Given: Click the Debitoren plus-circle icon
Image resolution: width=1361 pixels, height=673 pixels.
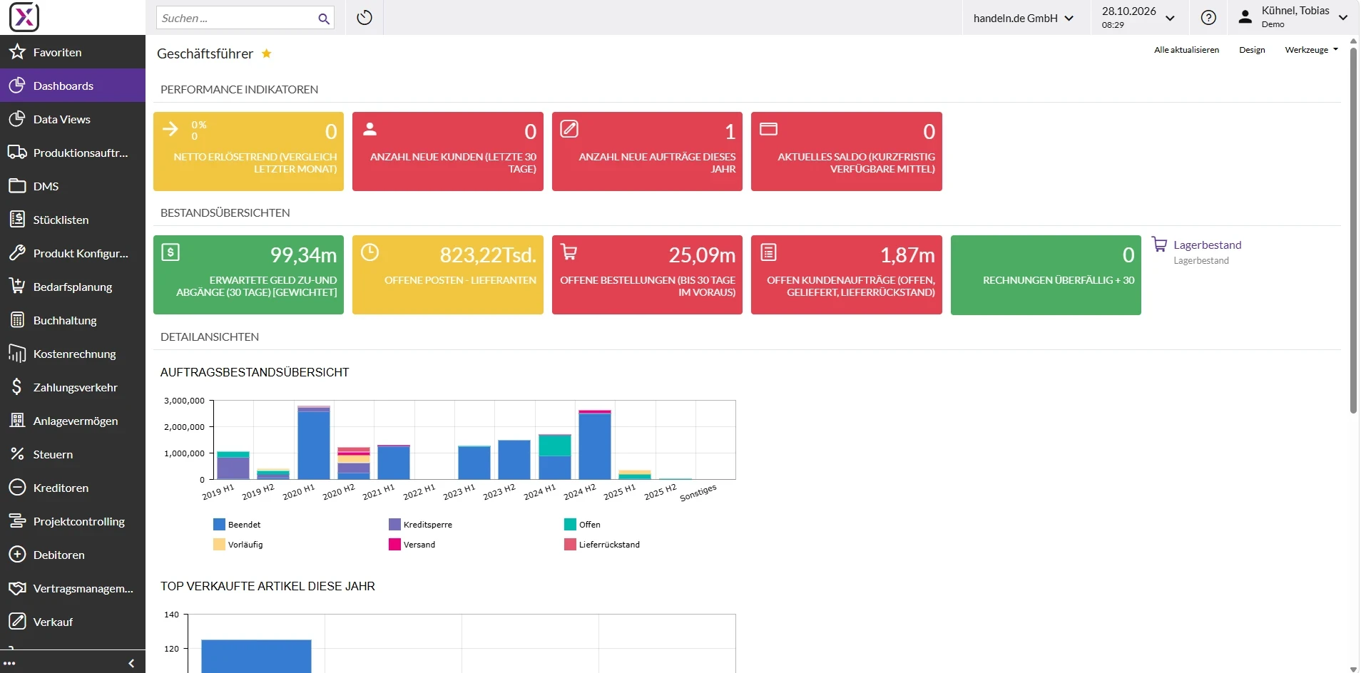Looking at the screenshot, I should (x=17, y=555).
